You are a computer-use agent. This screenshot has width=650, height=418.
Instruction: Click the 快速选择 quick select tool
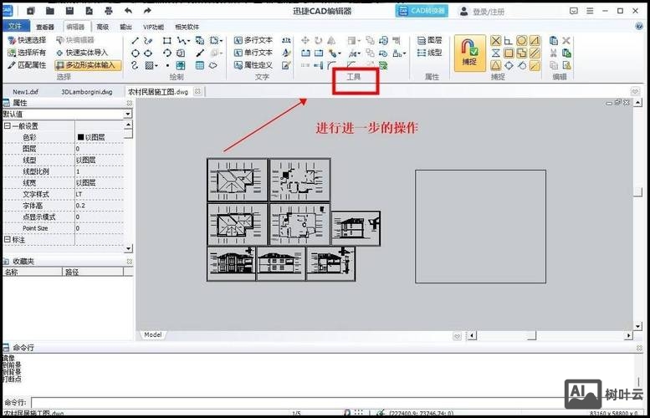click(x=26, y=40)
